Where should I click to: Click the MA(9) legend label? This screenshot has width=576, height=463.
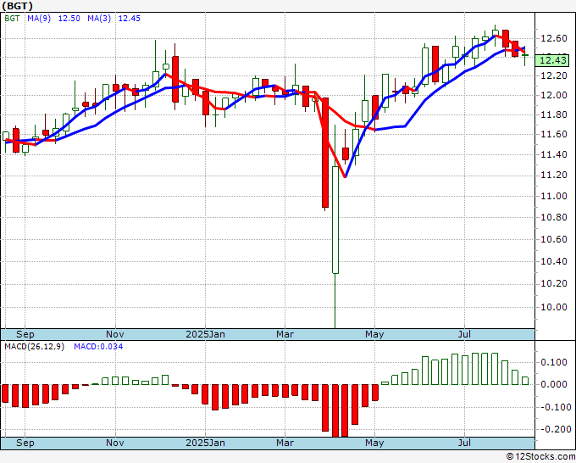[39, 19]
